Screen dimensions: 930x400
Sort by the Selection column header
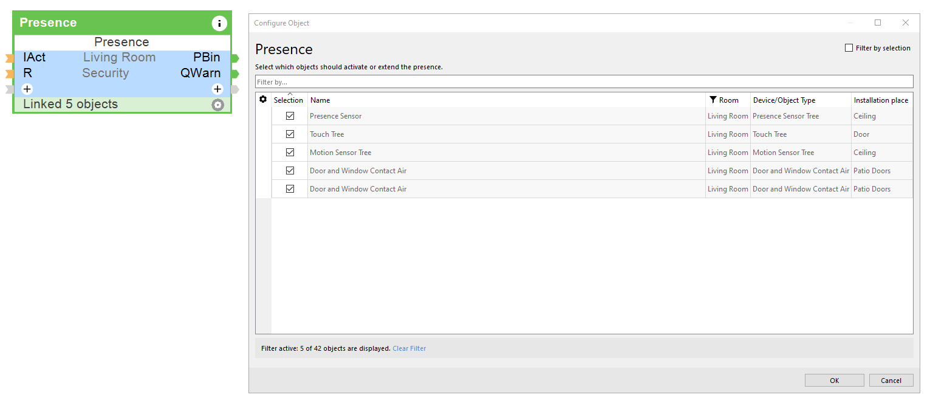[289, 100]
